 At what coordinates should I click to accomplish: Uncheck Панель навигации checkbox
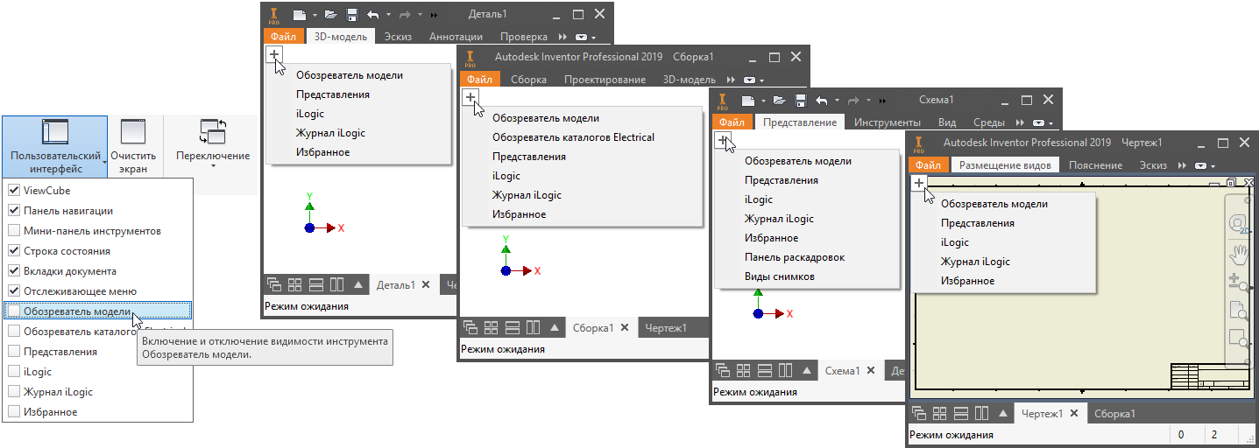[x=14, y=210]
